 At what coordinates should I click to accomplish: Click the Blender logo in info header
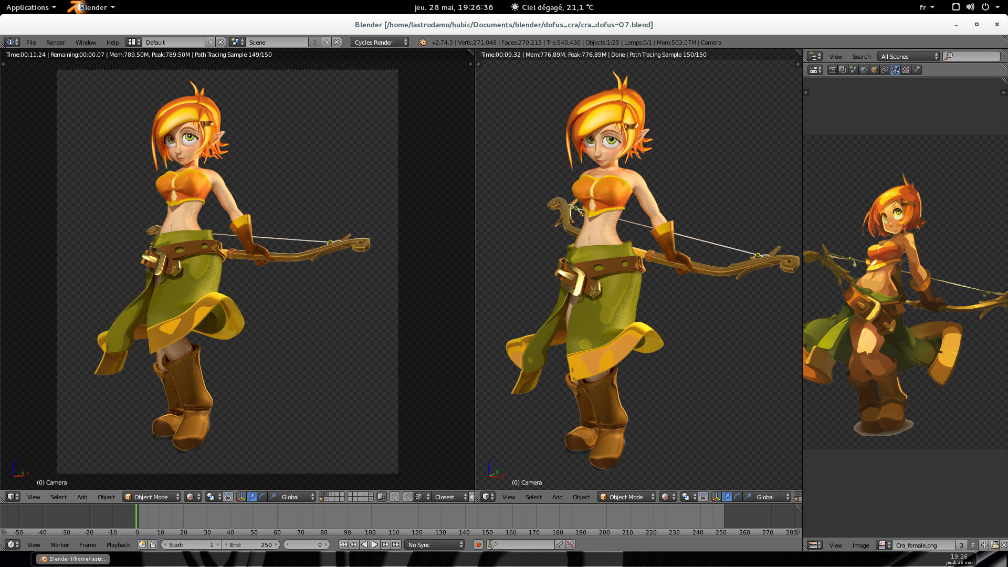(423, 43)
